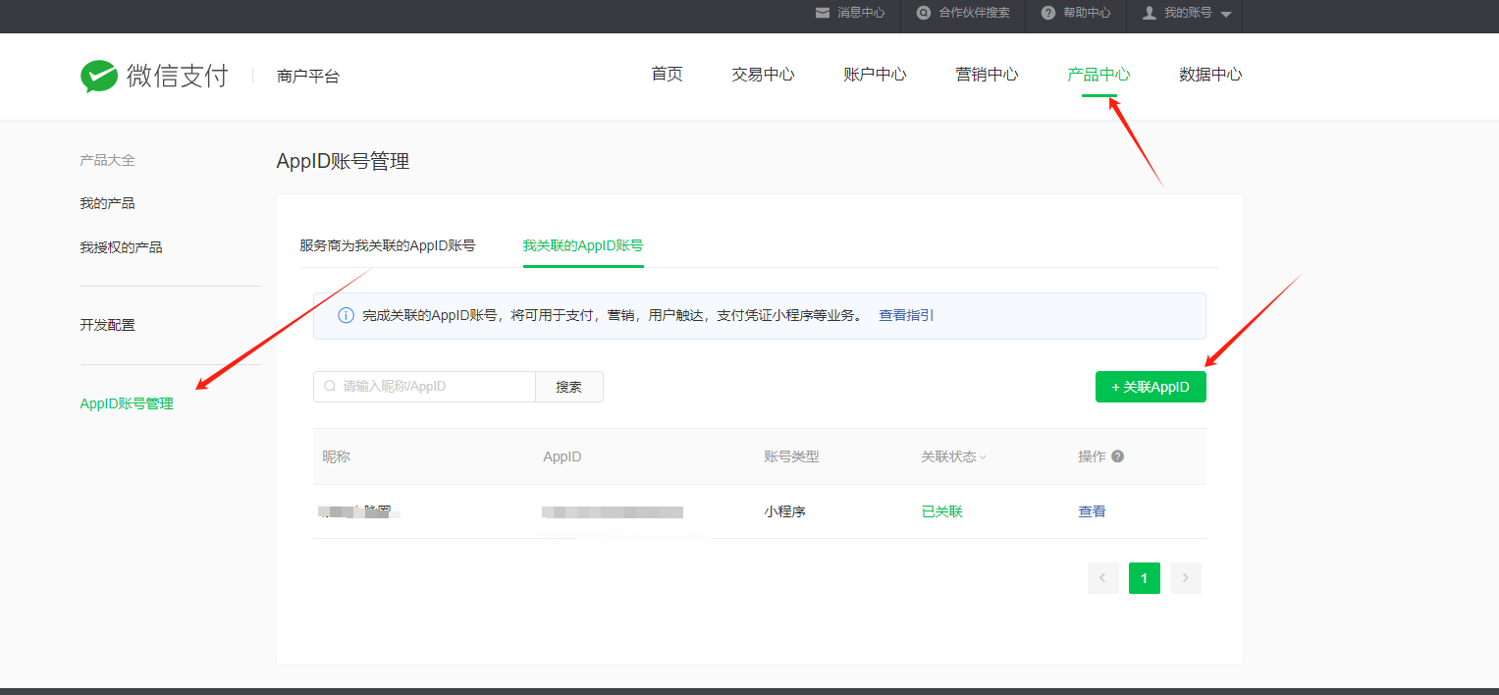This screenshot has height=695, width=1499.
Task: Click the green 关联AppID button
Action: pos(1151,387)
